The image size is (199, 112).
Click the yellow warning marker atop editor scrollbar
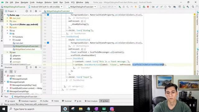pos(194,15)
